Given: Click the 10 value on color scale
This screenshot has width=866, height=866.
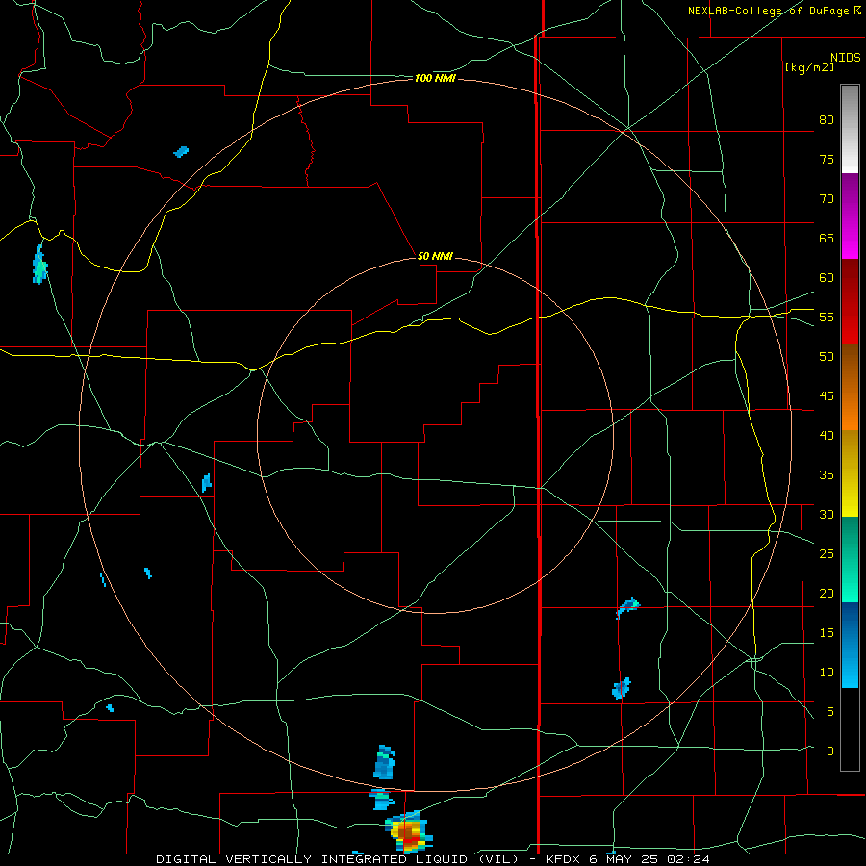Looking at the screenshot, I should tap(827, 673).
